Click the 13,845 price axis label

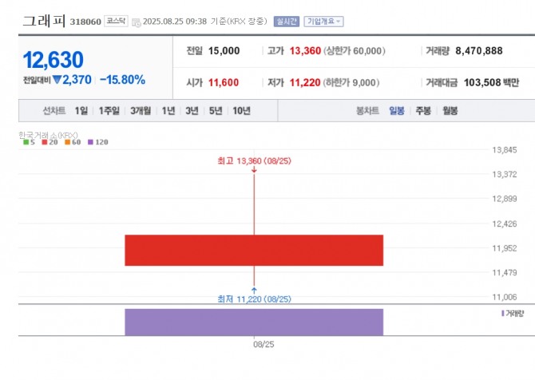coord(505,150)
